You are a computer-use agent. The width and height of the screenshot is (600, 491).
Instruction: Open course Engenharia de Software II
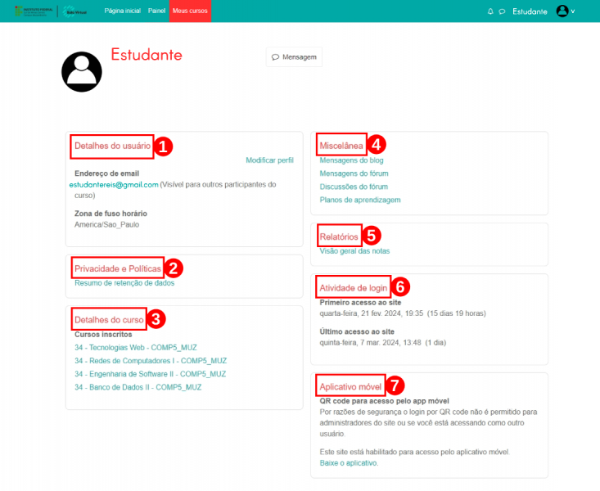click(150, 374)
